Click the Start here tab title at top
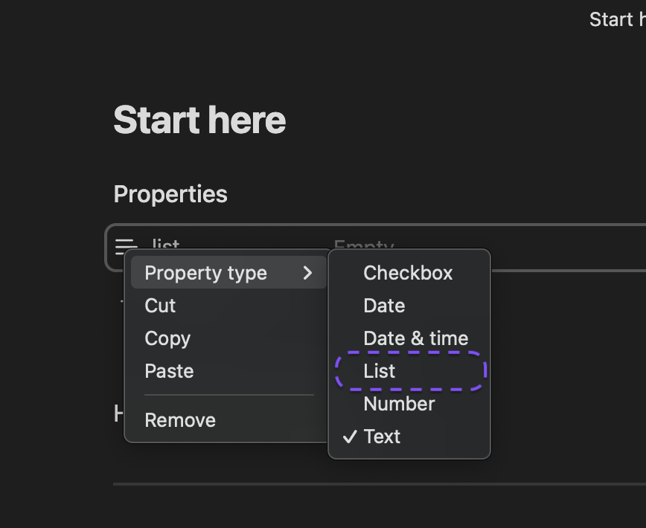Viewport: 646px width, 528px height. 616,19
